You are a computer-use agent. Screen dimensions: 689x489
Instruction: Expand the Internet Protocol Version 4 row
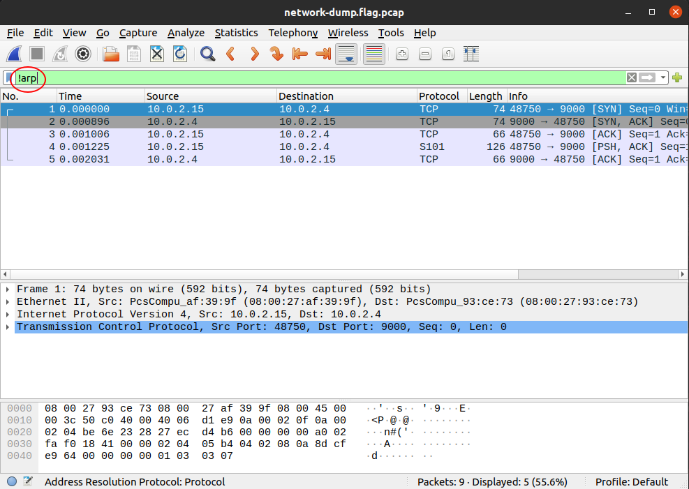pos(7,315)
